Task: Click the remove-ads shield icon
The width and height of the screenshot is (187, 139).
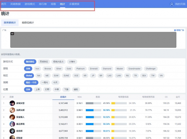Action: click(175, 30)
